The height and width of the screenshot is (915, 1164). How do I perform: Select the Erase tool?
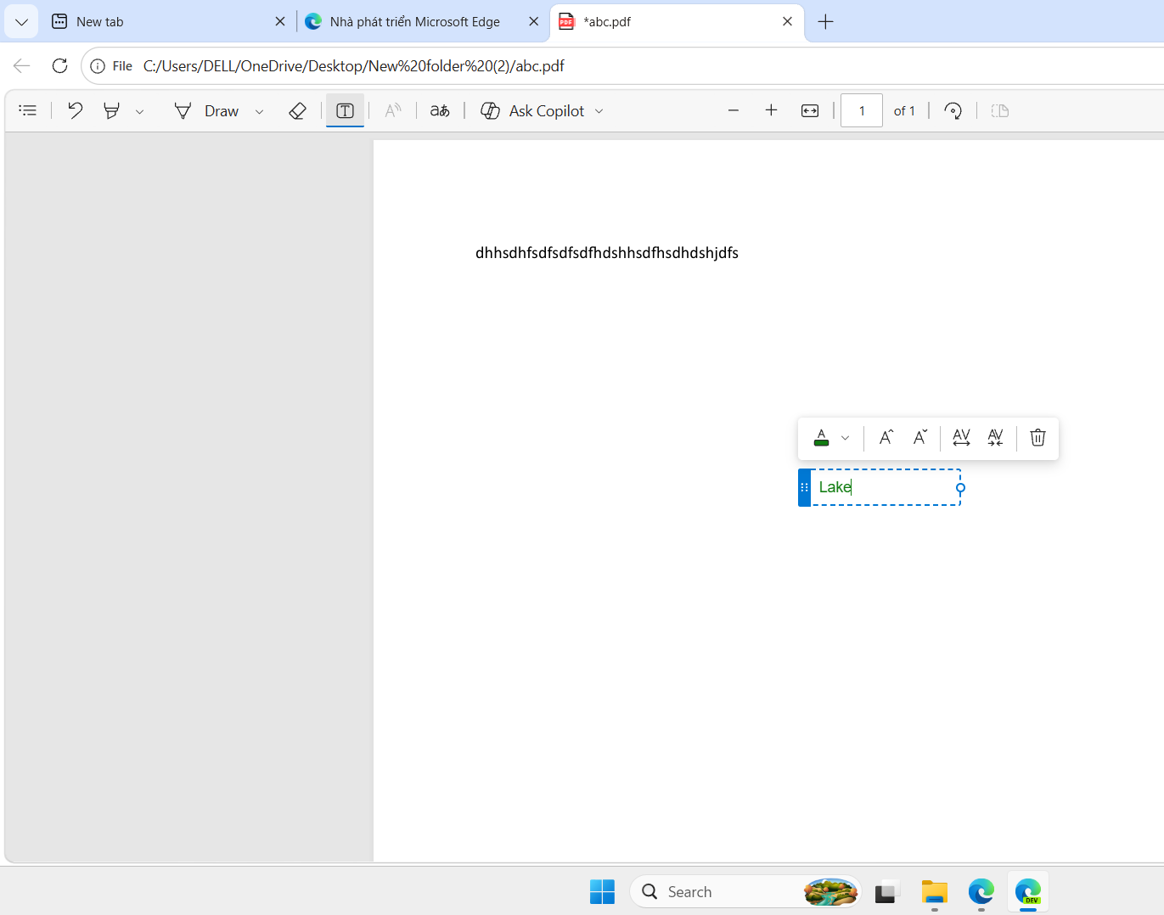pyautogui.click(x=297, y=110)
